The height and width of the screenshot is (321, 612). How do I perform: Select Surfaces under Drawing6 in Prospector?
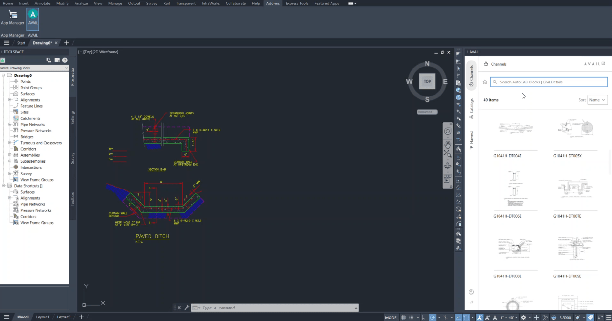27,94
